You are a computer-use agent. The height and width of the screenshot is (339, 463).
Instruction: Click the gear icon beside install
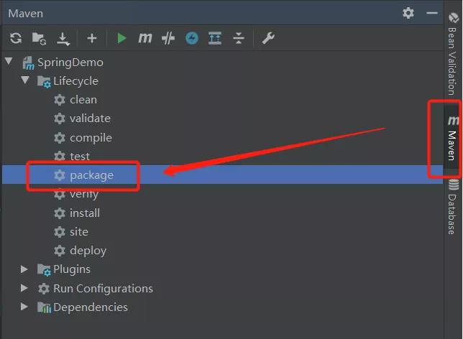click(x=60, y=213)
